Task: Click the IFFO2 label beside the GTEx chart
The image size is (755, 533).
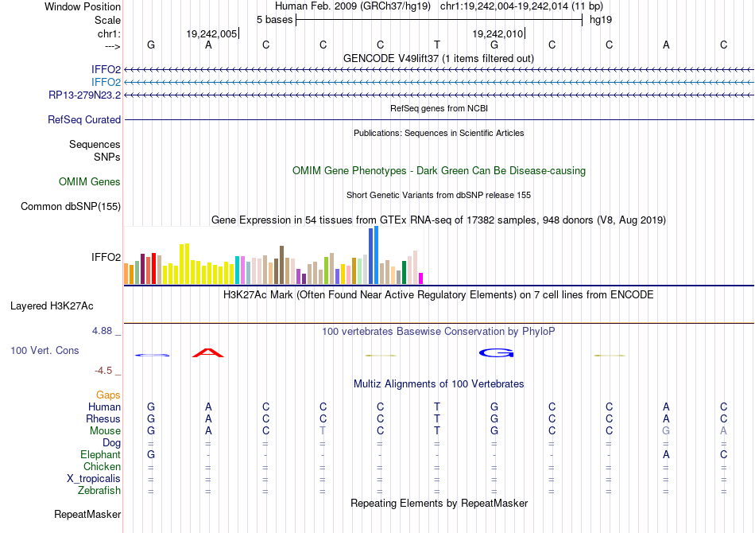Action: [x=106, y=257]
